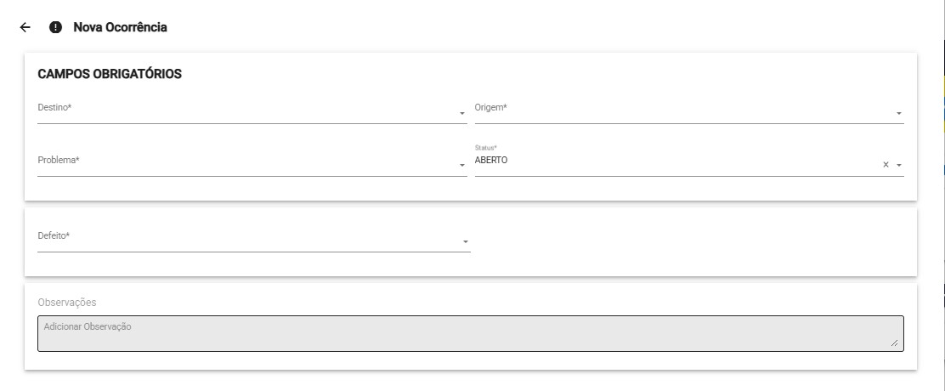Click the Destino dropdown arrow
This screenshot has width=945, height=391.
pos(462,113)
